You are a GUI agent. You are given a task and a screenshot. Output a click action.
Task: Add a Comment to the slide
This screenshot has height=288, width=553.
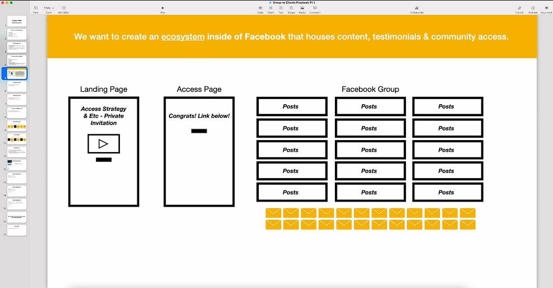(x=315, y=8)
